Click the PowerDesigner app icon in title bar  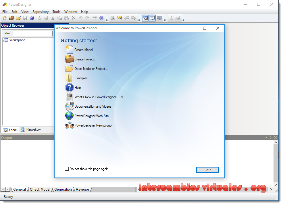(5, 4)
